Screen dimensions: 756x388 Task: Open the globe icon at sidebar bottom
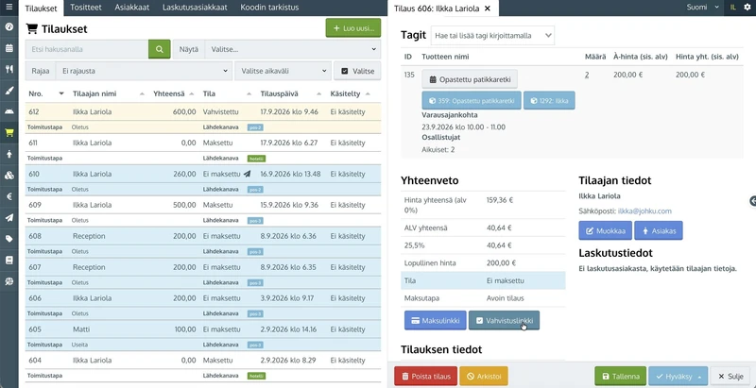click(x=9, y=281)
